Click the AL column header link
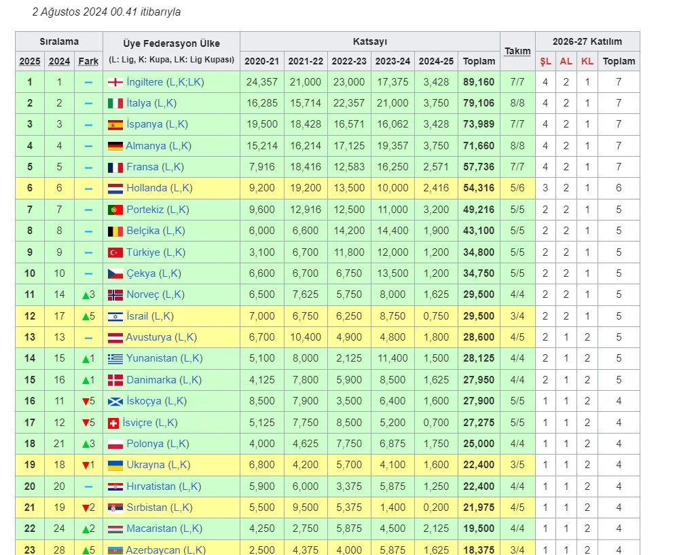Screen dimensions: 677x555 (x=566, y=61)
